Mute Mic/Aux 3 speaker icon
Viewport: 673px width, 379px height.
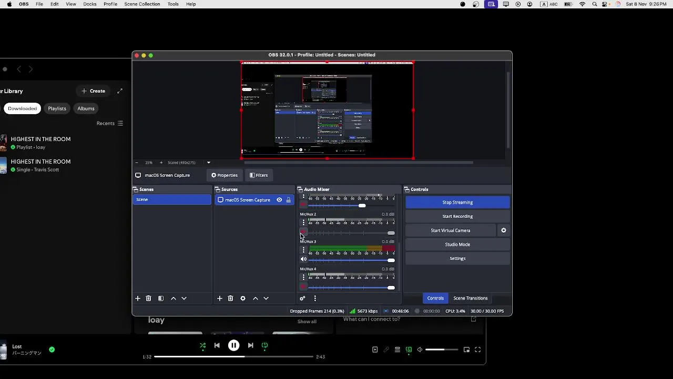(x=303, y=260)
